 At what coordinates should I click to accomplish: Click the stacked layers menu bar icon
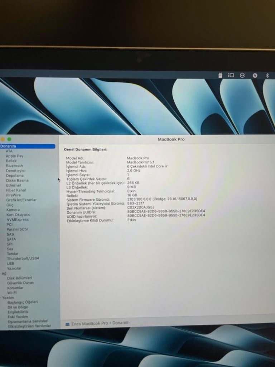[242, 75]
